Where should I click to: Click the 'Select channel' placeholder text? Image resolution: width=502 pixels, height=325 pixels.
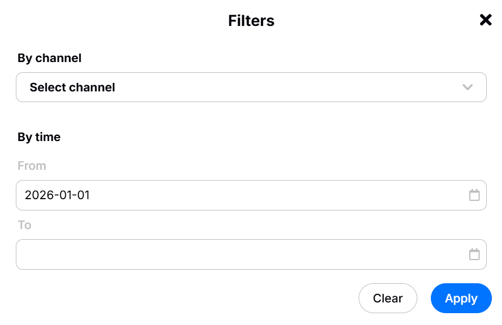(x=72, y=87)
